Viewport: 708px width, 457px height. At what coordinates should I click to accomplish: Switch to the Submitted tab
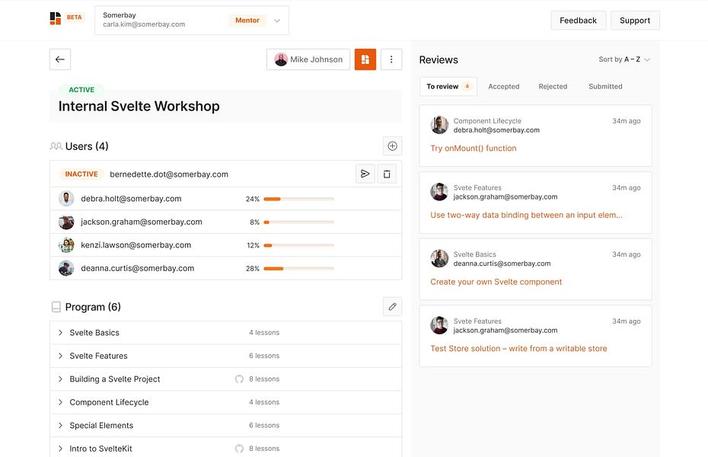point(605,86)
